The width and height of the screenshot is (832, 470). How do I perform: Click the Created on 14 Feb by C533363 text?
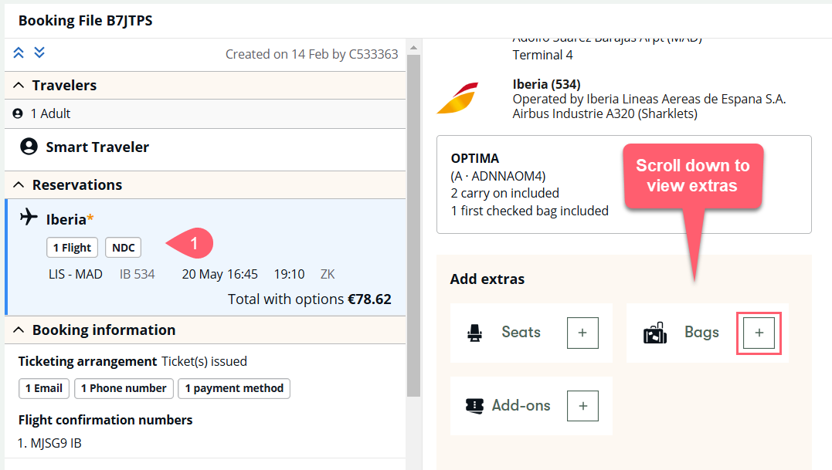(312, 54)
